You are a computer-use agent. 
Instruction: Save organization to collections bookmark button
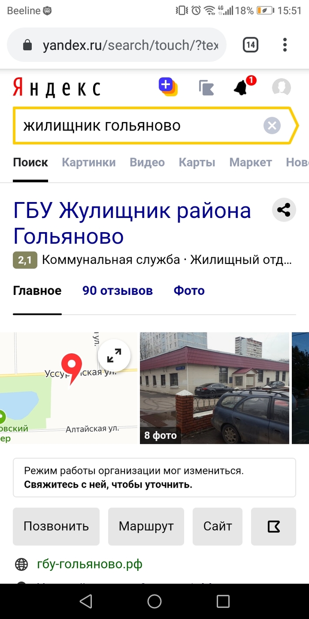click(x=274, y=526)
